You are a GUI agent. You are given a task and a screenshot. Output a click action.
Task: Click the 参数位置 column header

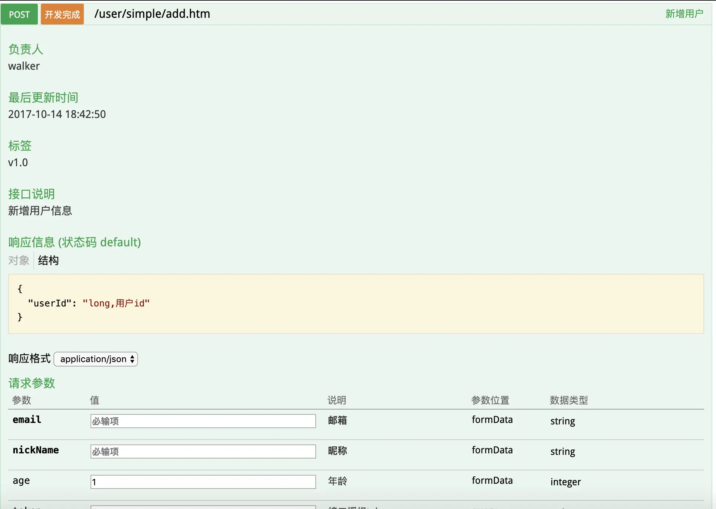490,400
